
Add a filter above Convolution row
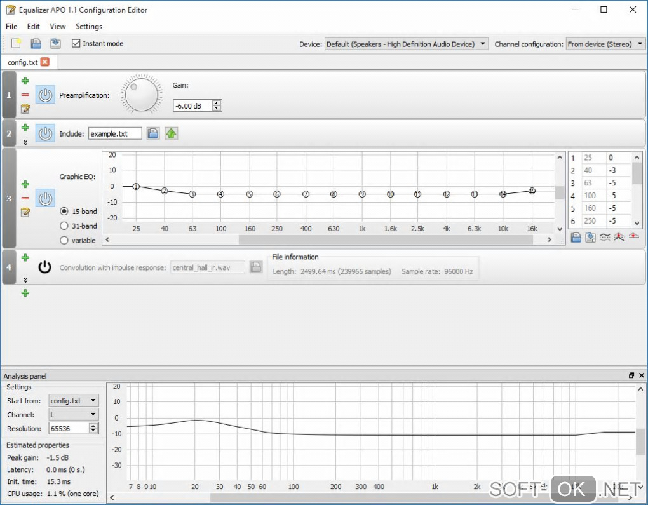click(x=25, y=257)
